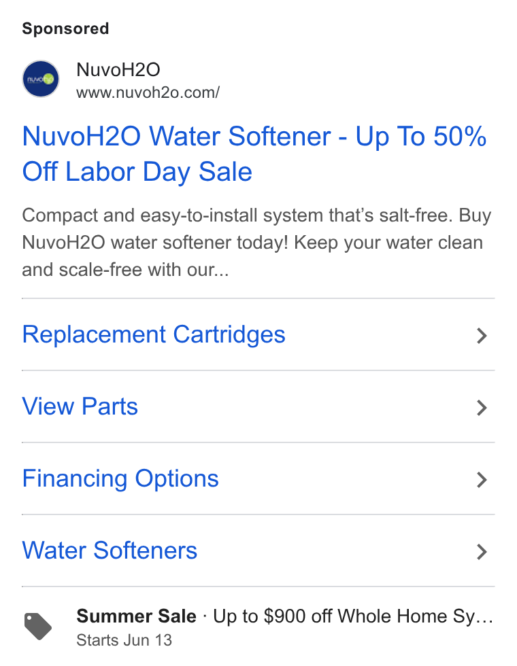The image size is (517, 666).
Task: Open the Summer Sale promotion text
Action: point(136,616)
